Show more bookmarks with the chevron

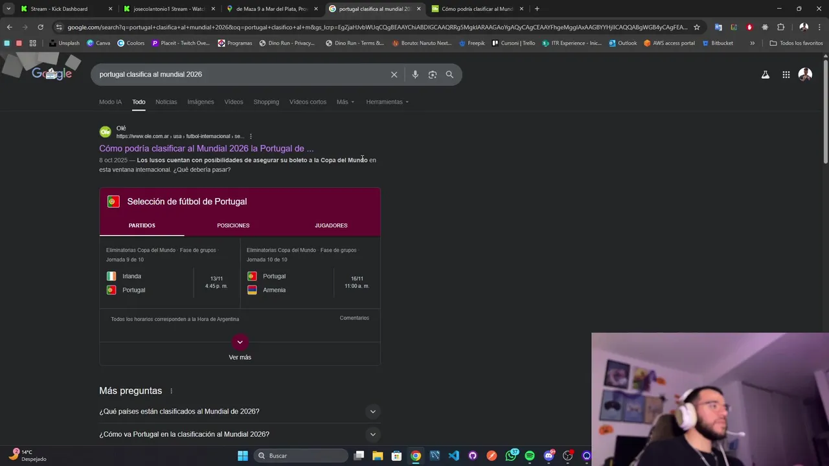pyautogui.click(x=752, y=43)
